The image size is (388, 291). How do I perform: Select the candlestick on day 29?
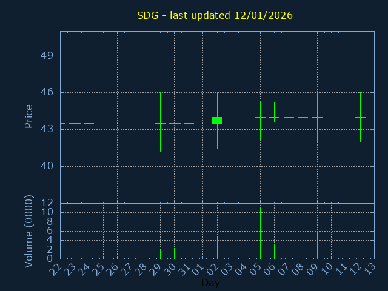click(x=160, y=124)
